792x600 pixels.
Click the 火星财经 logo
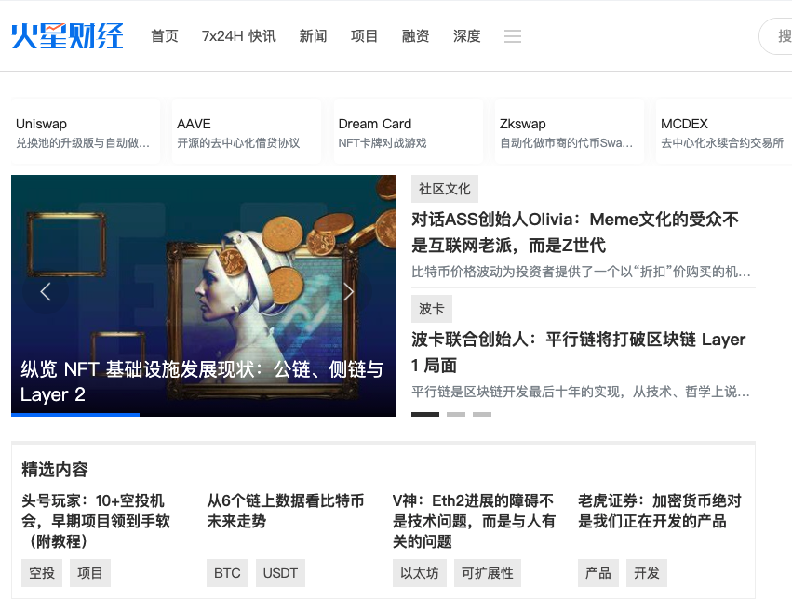67,36
